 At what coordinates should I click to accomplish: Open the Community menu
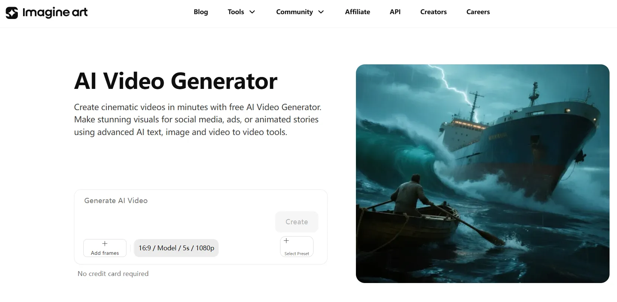pyautogui.click(x=300, y=12)
